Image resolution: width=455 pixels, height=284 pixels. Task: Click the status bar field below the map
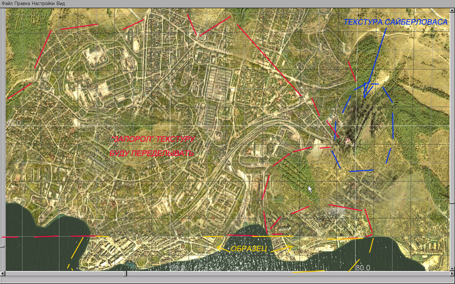click(227, 281)
